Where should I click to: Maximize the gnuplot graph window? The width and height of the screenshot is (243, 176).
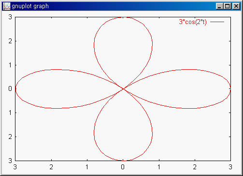pyautogui.click(x=228, y=6)
